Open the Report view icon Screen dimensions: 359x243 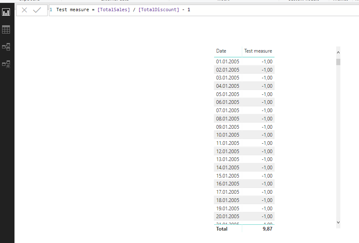pos(6,12)
